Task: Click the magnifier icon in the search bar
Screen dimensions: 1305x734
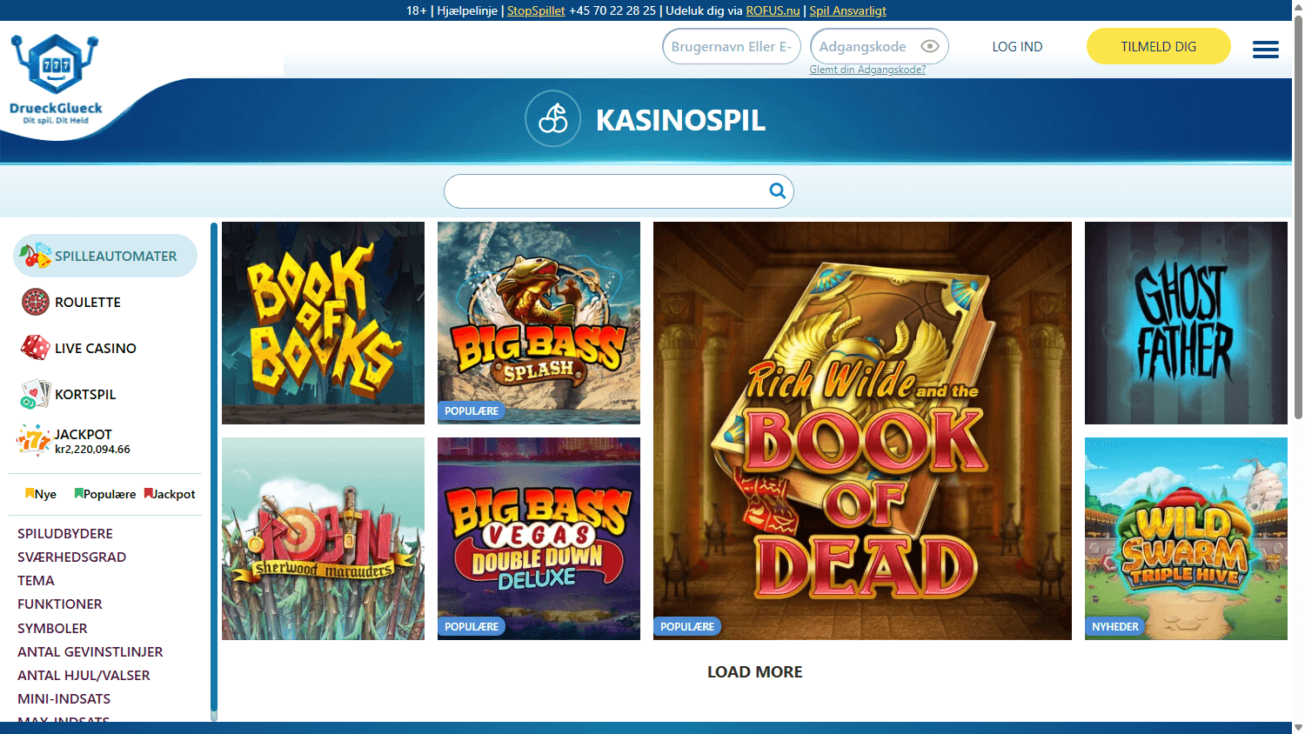Action: [777, 190]
